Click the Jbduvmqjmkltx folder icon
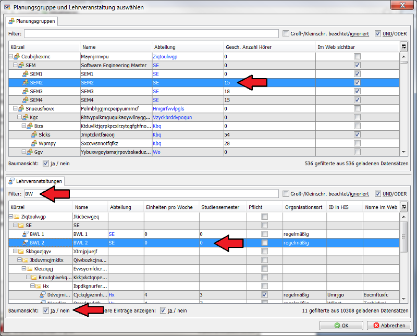This screenshot has height=336, width=417. 25,260
